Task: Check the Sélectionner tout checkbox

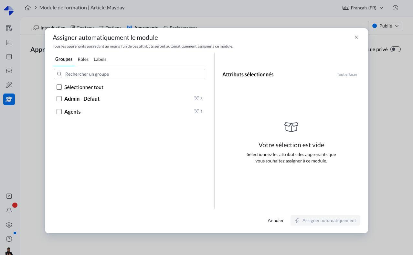Action: (x=59, y=87)
